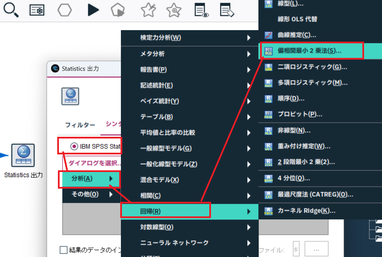Choose 多項ロジスティック(M)... item
Viewport: 382px width, 257px height.
(320, 83)
